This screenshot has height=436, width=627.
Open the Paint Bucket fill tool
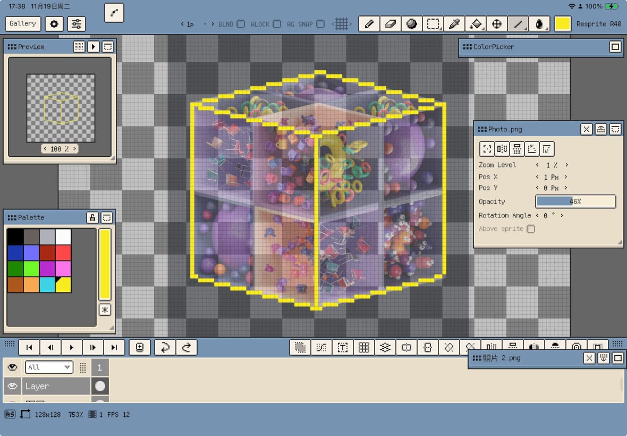[476, 23]
